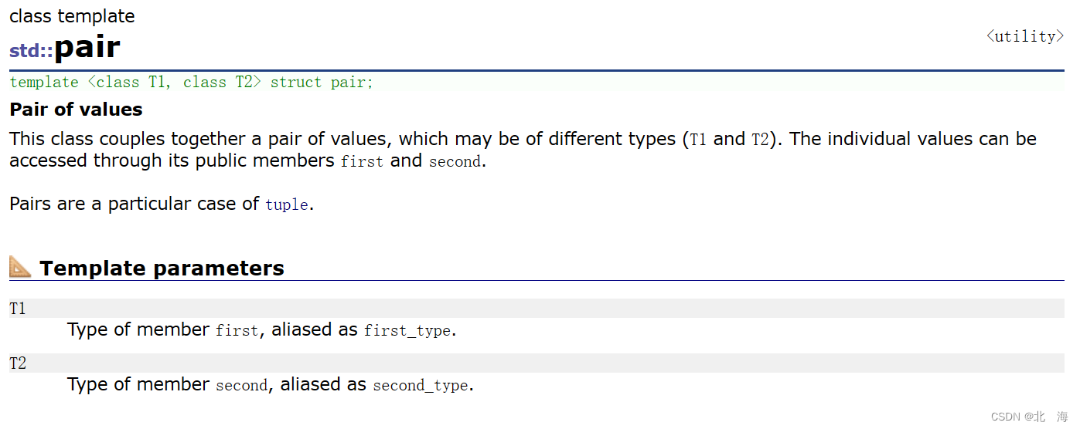
Task: Click the second_type code term
Action: click(x=421, y=385)
